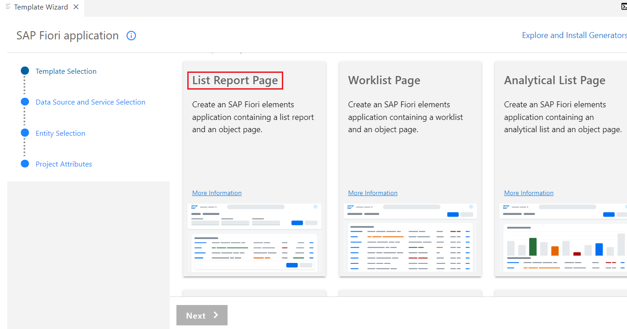627x329 pixels.
Task: Go to the Project Attributes step
Action: [64, 164]
